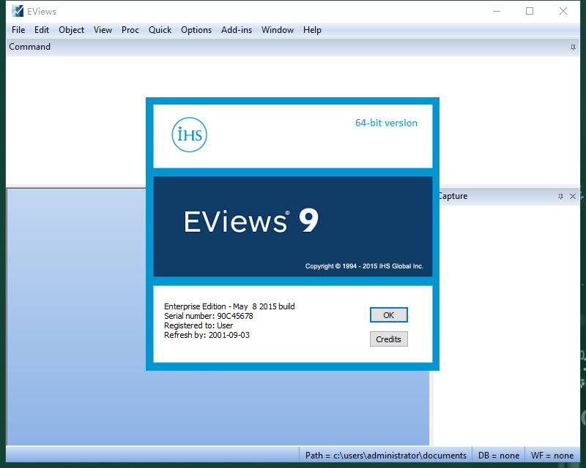Click the Path entry in status bar
Viewport: 586px width, 468px height.
click(386, 456)
